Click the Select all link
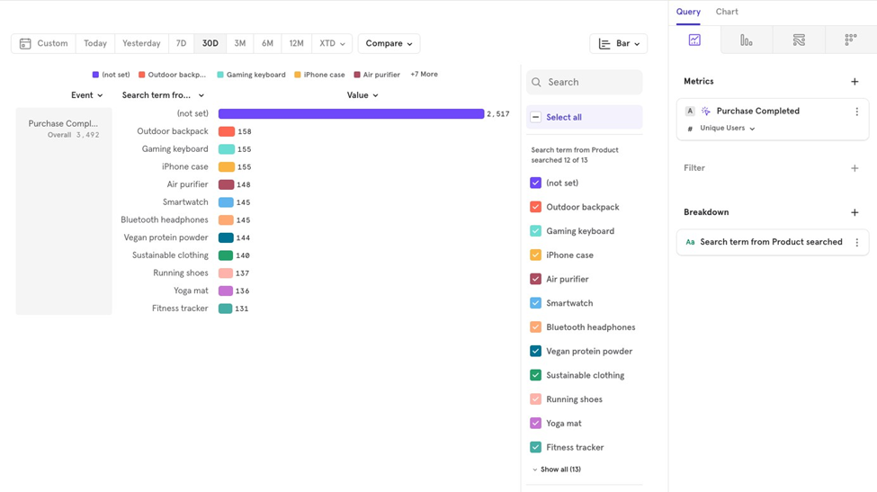Image resolution: width=877 pixels, height=492 pixels. tap(563, 117)
